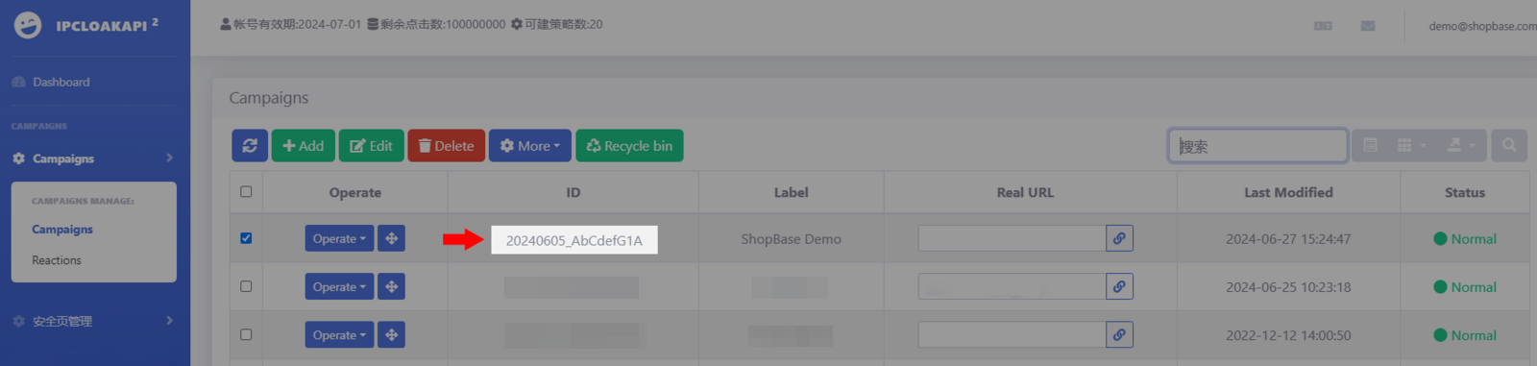Viewport: 1537px width, 366px height.
Task: Expand the Operate dropdown in the first row
Action: click(x=339, y=238)
